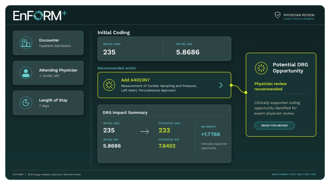Click the J. Smith, MD name

point(49,76)
